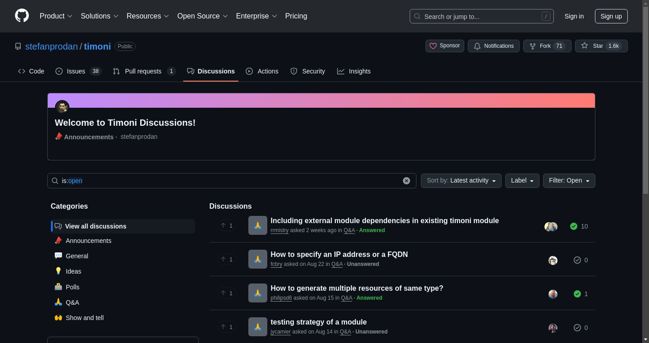Open stefanprodan owner profile link
This screenshot has height=343, width=649.
click(x=51, y=46)
